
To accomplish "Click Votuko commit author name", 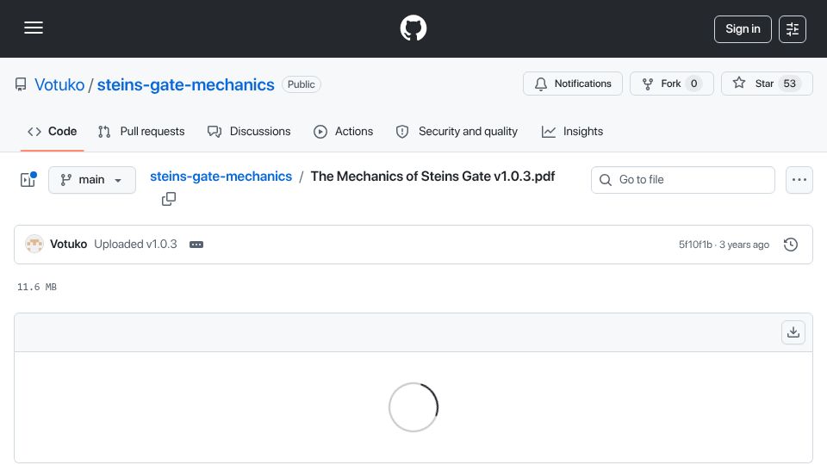I will (69, 244).
